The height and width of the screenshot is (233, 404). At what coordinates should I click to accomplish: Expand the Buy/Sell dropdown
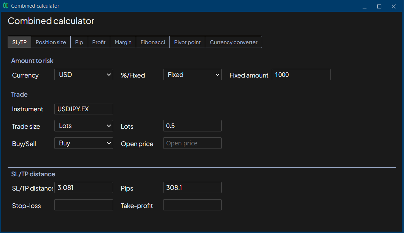tap(84, 143)
